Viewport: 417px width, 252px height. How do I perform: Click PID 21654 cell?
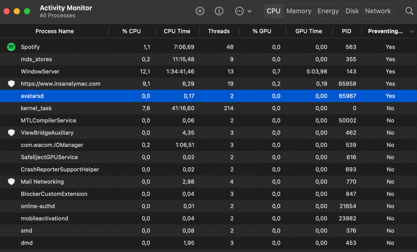pos(348,206)
